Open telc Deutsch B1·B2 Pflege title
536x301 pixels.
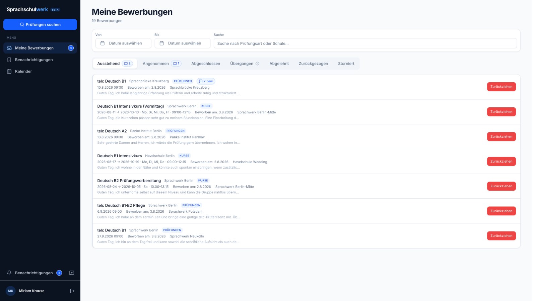coord(121,205)
